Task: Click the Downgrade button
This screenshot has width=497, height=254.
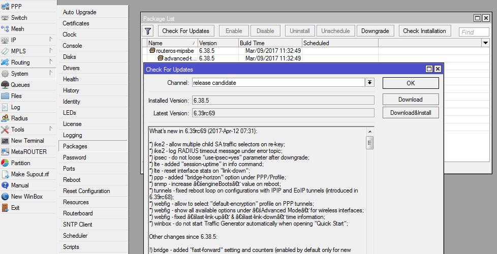Action: point(375,31)
